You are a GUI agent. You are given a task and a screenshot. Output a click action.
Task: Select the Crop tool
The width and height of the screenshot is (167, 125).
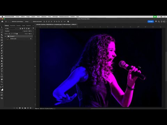2,37
